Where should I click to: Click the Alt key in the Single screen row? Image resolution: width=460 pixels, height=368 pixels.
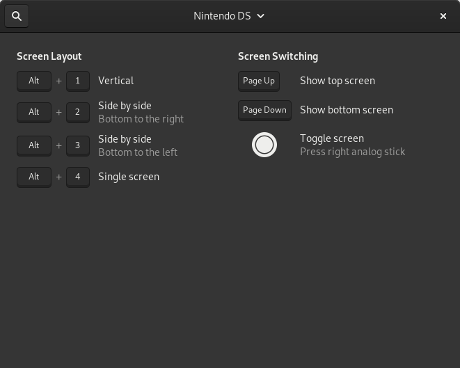click(x=34, y=177)
